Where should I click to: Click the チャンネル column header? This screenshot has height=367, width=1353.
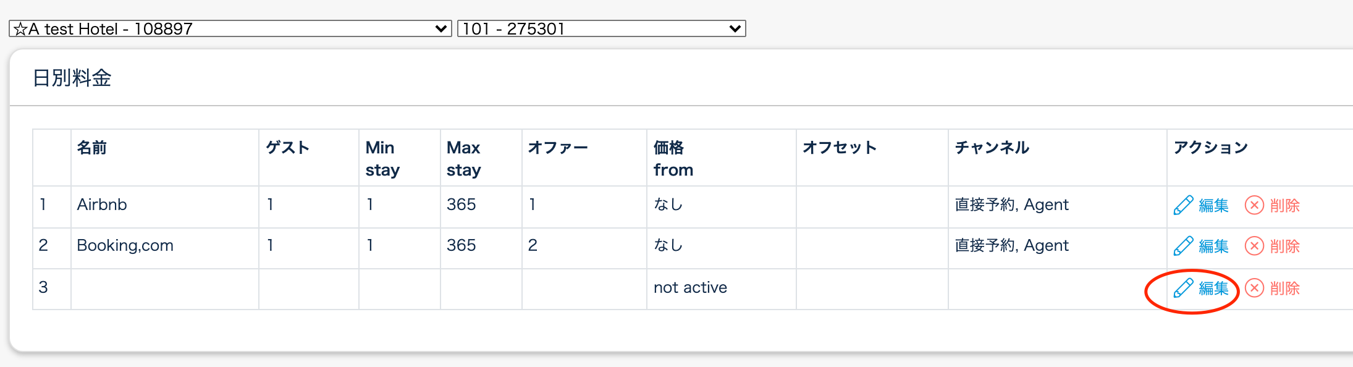(x=992, y=148)
